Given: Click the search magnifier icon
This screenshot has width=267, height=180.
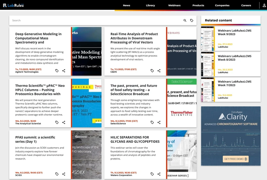Looking at the screenshot, I should [185, 20].
